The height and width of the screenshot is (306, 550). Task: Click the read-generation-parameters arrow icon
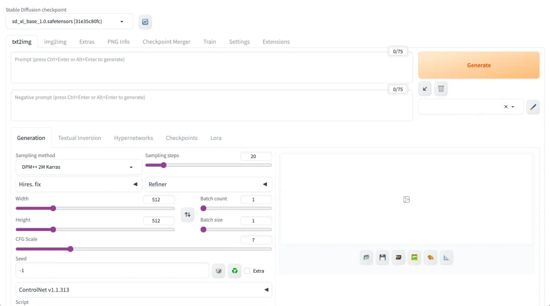[x=425, y=89]
